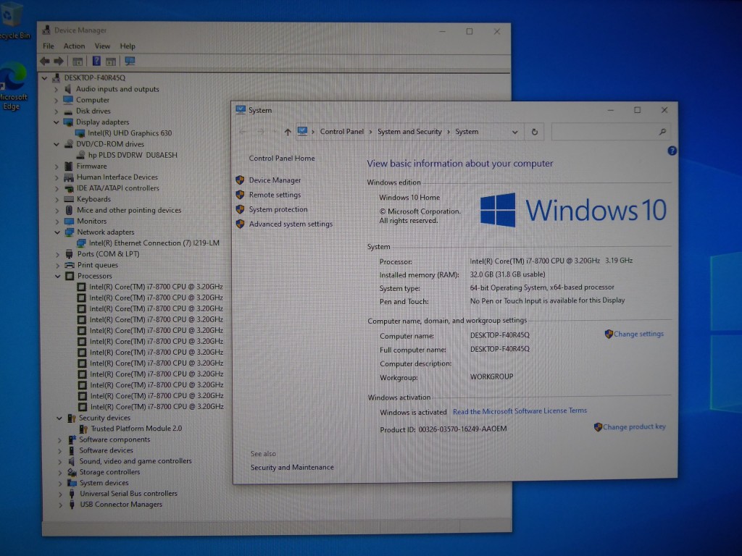Select the Trusted Platform Module 2.0 device

pos(136,429)
